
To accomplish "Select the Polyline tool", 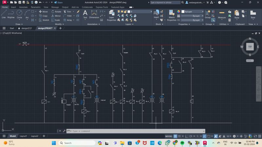I will pos(11,14).
